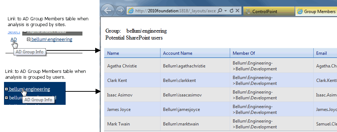Sort by the Email column header
This screenshot has height=132, width=337.
click(325, 53)
